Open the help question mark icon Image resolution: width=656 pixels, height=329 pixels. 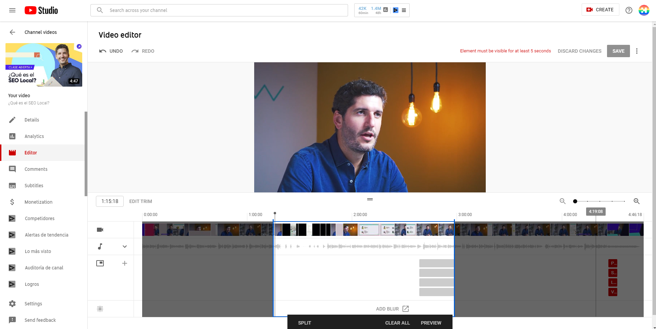point(629,10)
